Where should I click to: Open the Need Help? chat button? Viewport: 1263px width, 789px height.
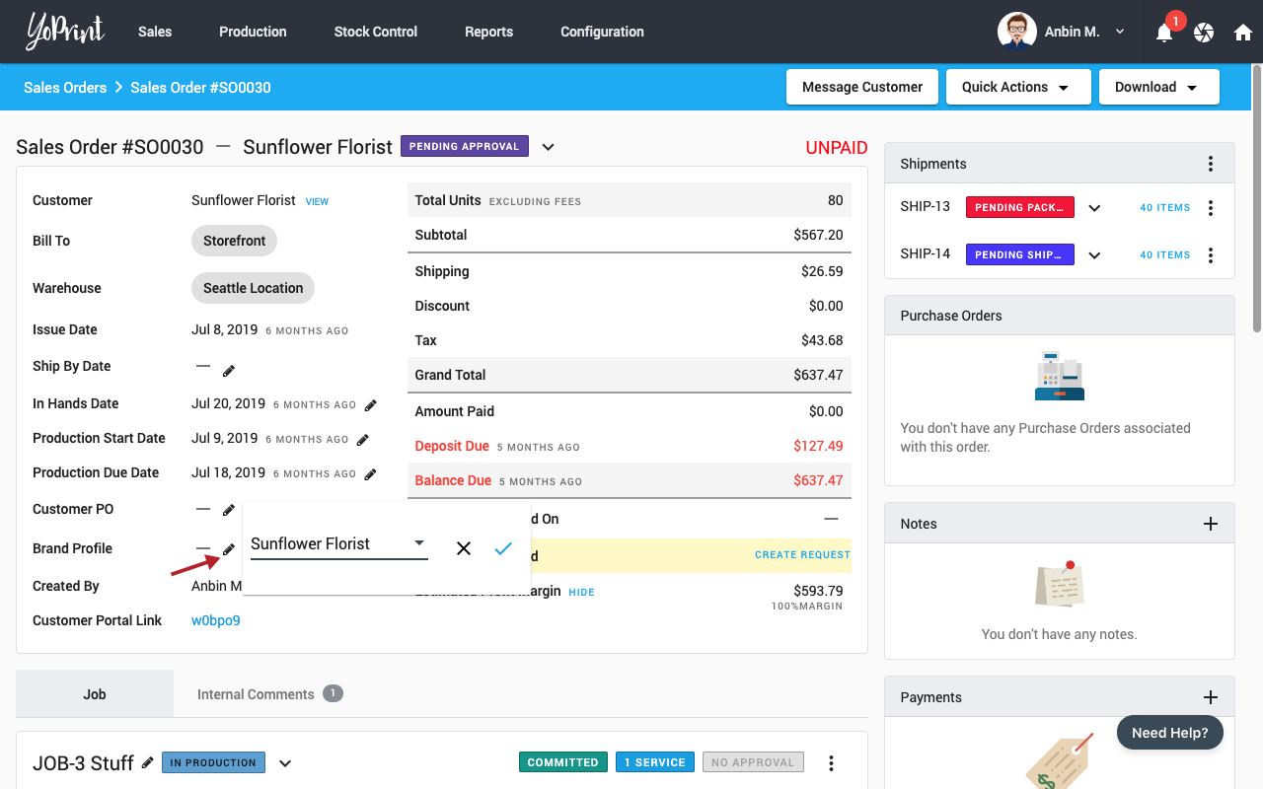(1170, 733)
